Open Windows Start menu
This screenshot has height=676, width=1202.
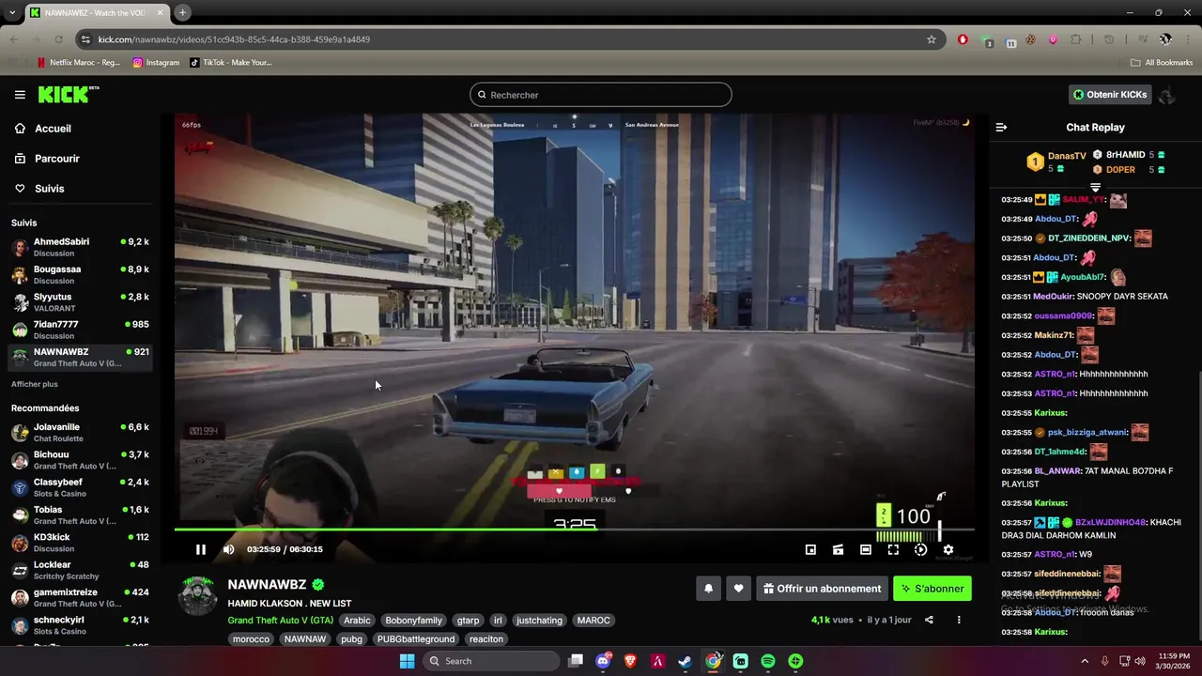pos(407,661)
